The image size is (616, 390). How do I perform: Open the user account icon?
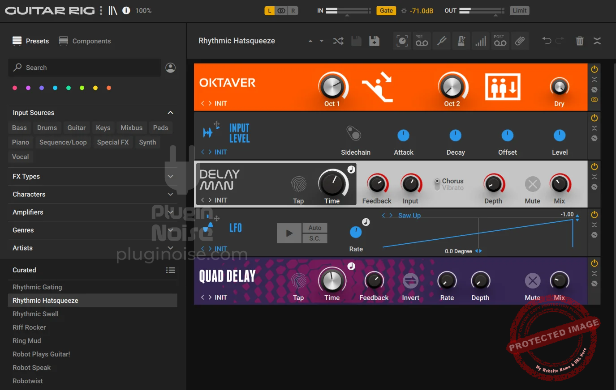(x=170, y=68)
